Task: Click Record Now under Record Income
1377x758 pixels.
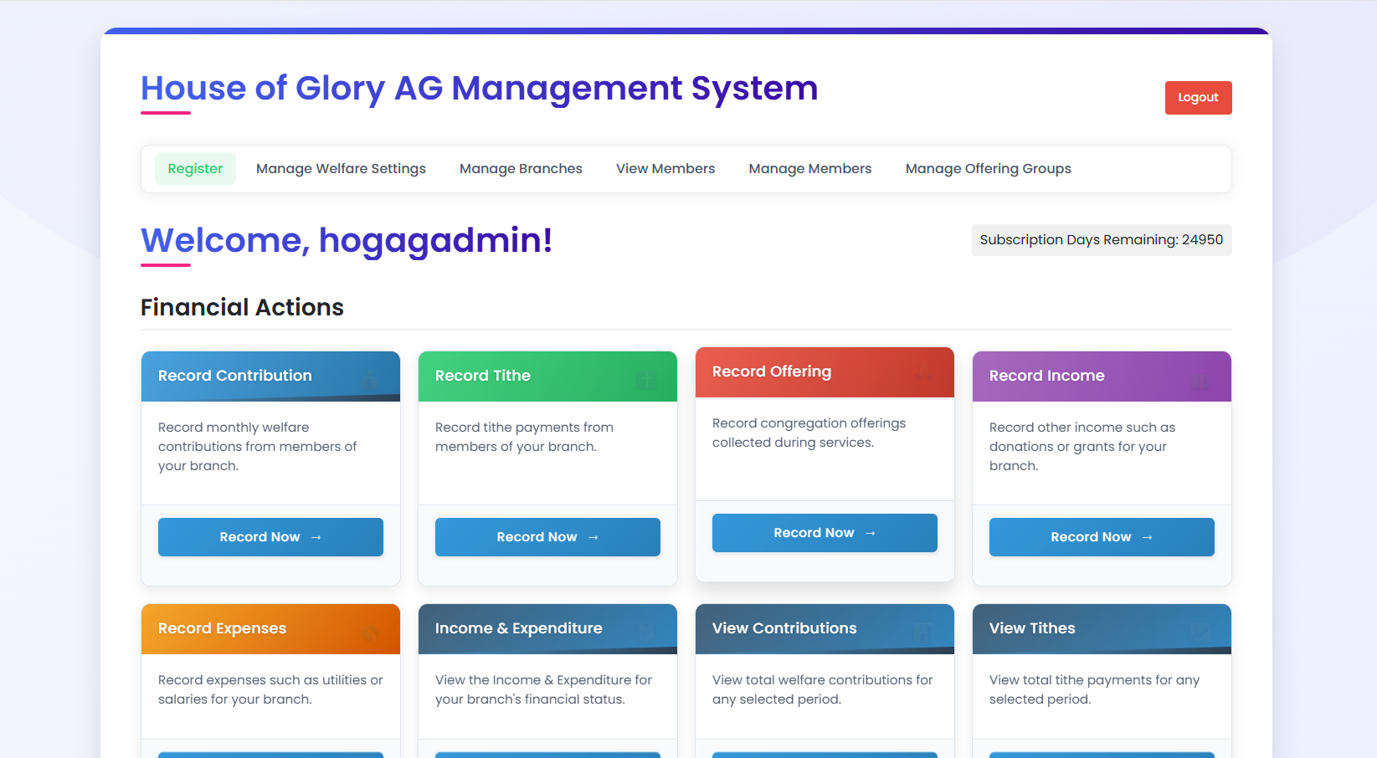Action: click(x=1102, y=537)
